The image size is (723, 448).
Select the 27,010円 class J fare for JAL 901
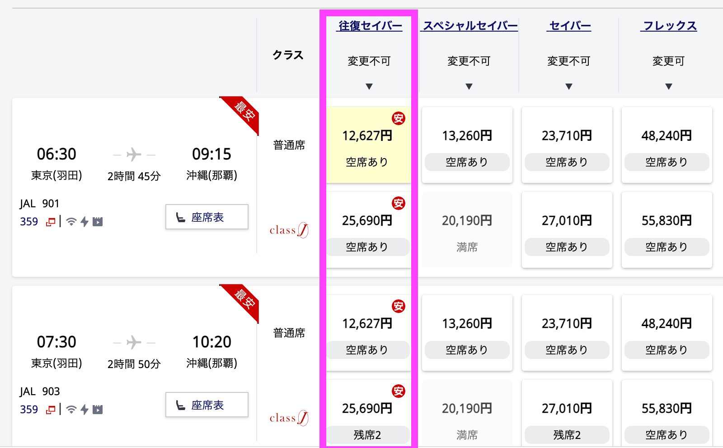click(x=567, y=230)
